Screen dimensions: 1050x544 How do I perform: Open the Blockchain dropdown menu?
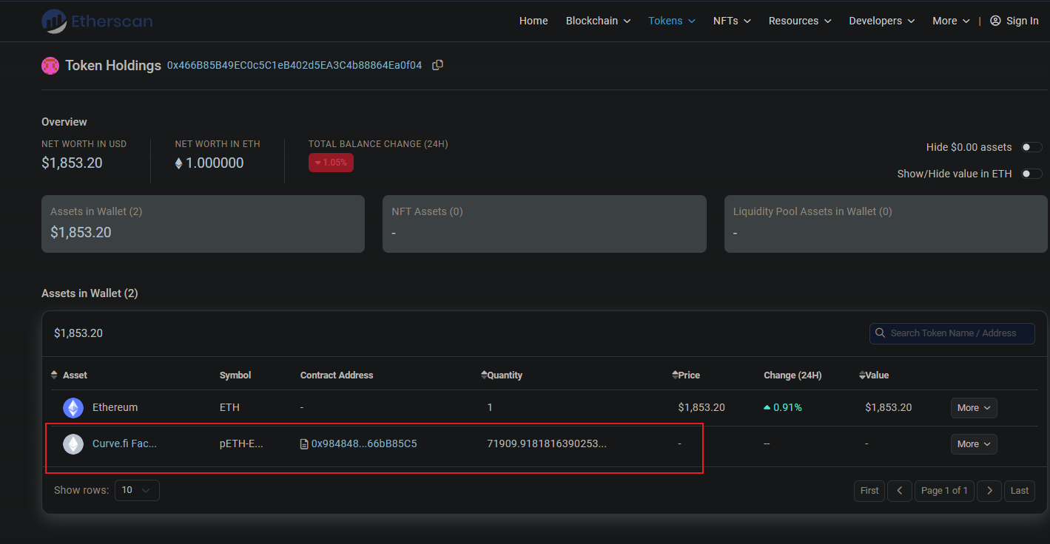(x=598, y=21)
